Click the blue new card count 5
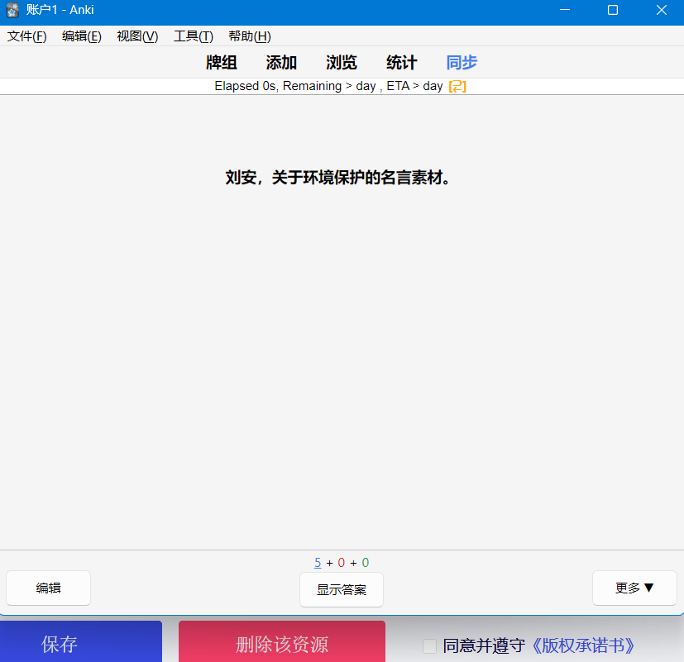 pos(318,563)
